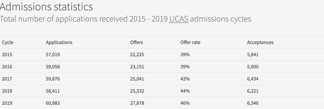Click the 2015 cycle row label

click(x=7, y=54)
